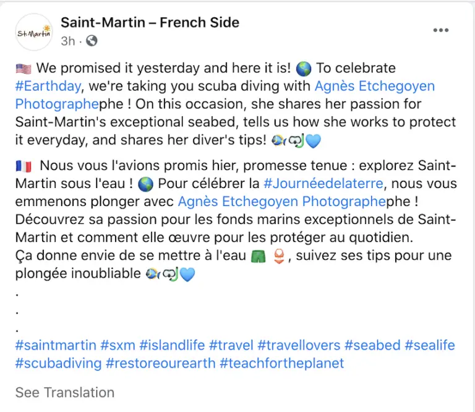The width and height of the screenshot is (475, 412).
Task: Click the globe public-audience icon
Action: (x=92, y=41)
